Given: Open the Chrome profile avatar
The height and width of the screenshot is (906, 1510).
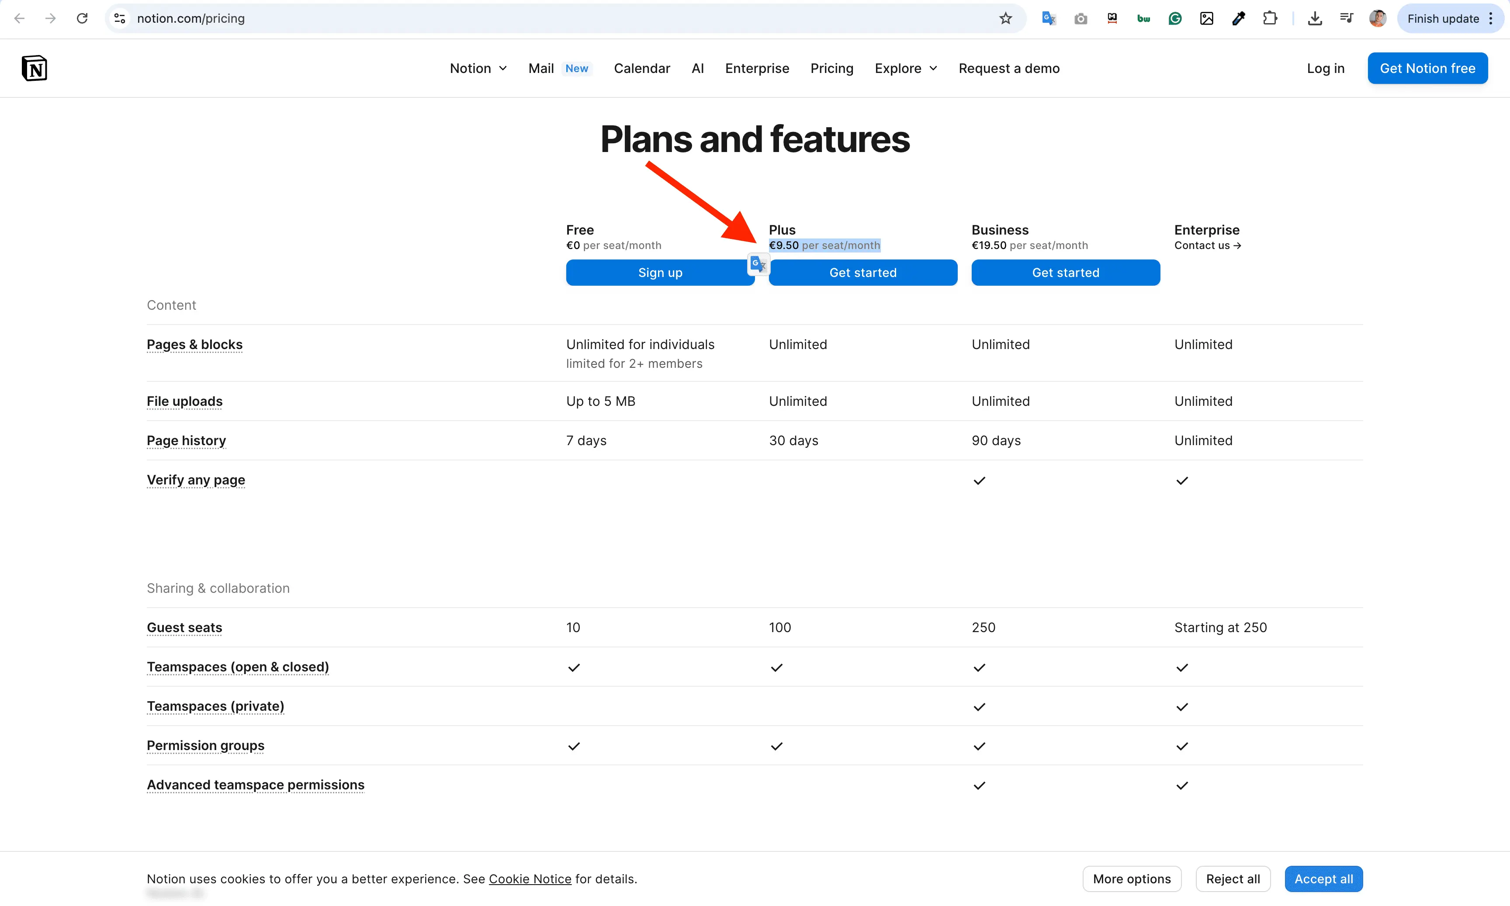Looking at the screenshot, I should [1378, 18].
